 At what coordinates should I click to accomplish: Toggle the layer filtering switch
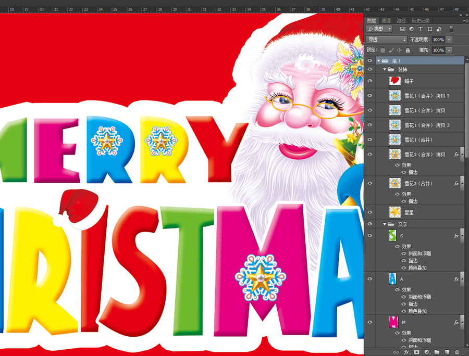point(451,29)
